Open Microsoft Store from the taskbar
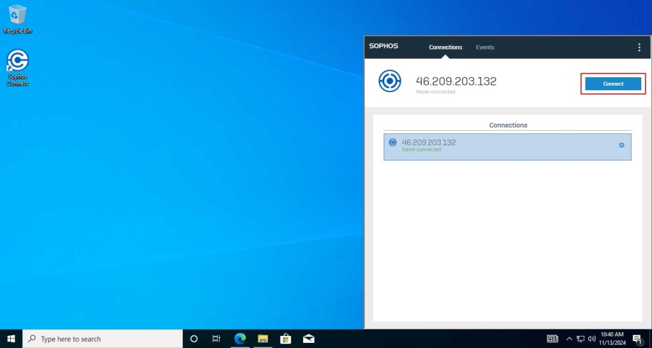The width and height of the screenshot is (652, 348). (x=285, y=339)
